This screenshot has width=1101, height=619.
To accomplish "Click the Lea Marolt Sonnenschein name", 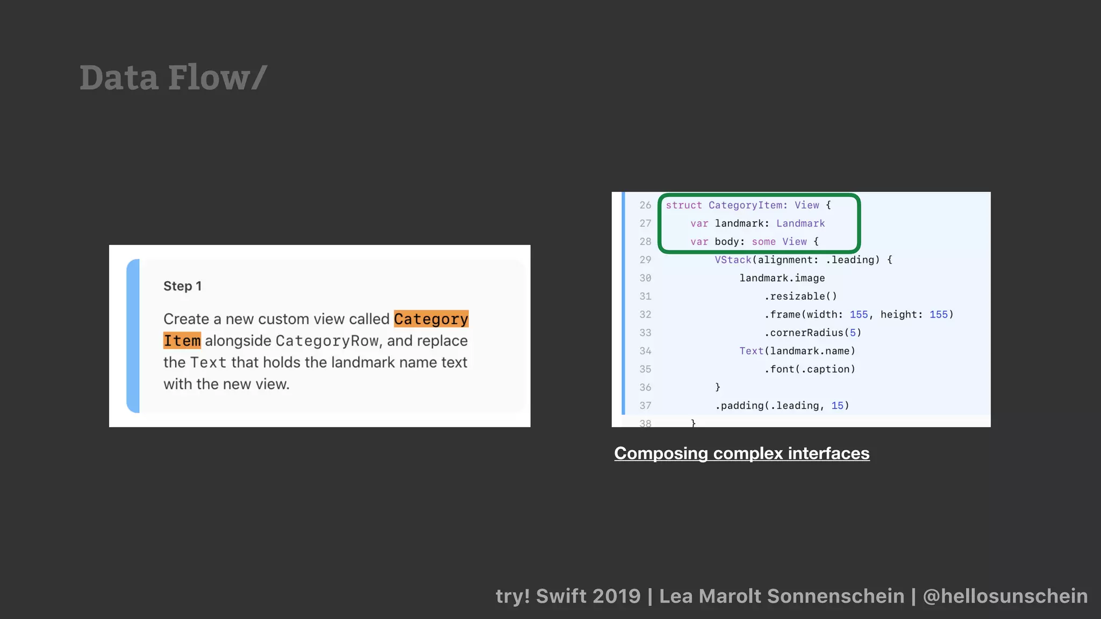I will pos(782,596).
